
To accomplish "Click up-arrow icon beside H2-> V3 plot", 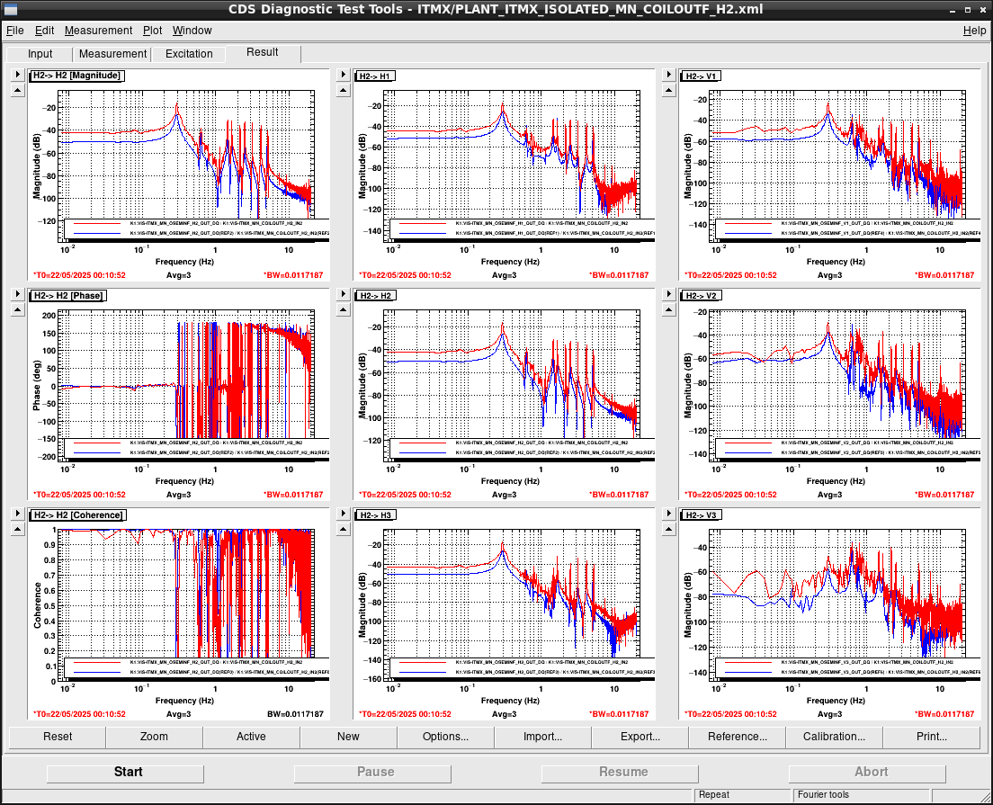I will (669, 530).
